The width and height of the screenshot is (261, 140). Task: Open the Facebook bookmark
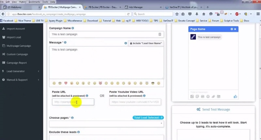(x=7, y=21)
